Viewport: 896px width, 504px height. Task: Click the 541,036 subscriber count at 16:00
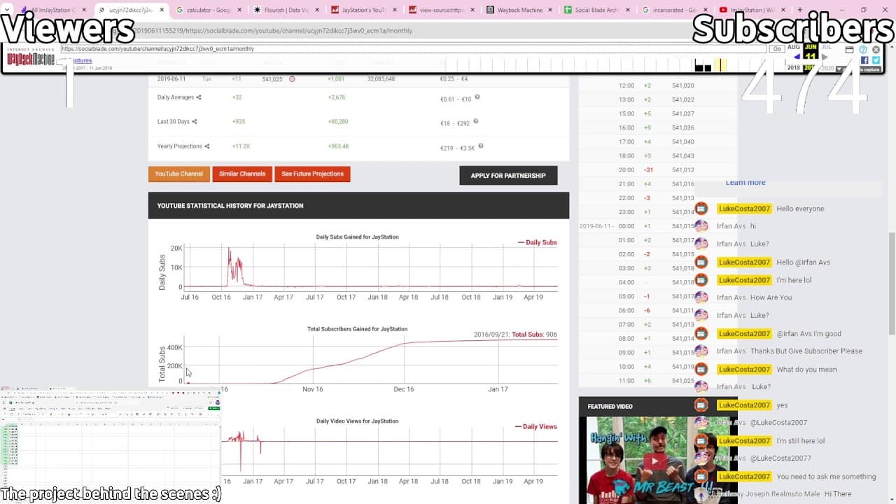[683, 128]
